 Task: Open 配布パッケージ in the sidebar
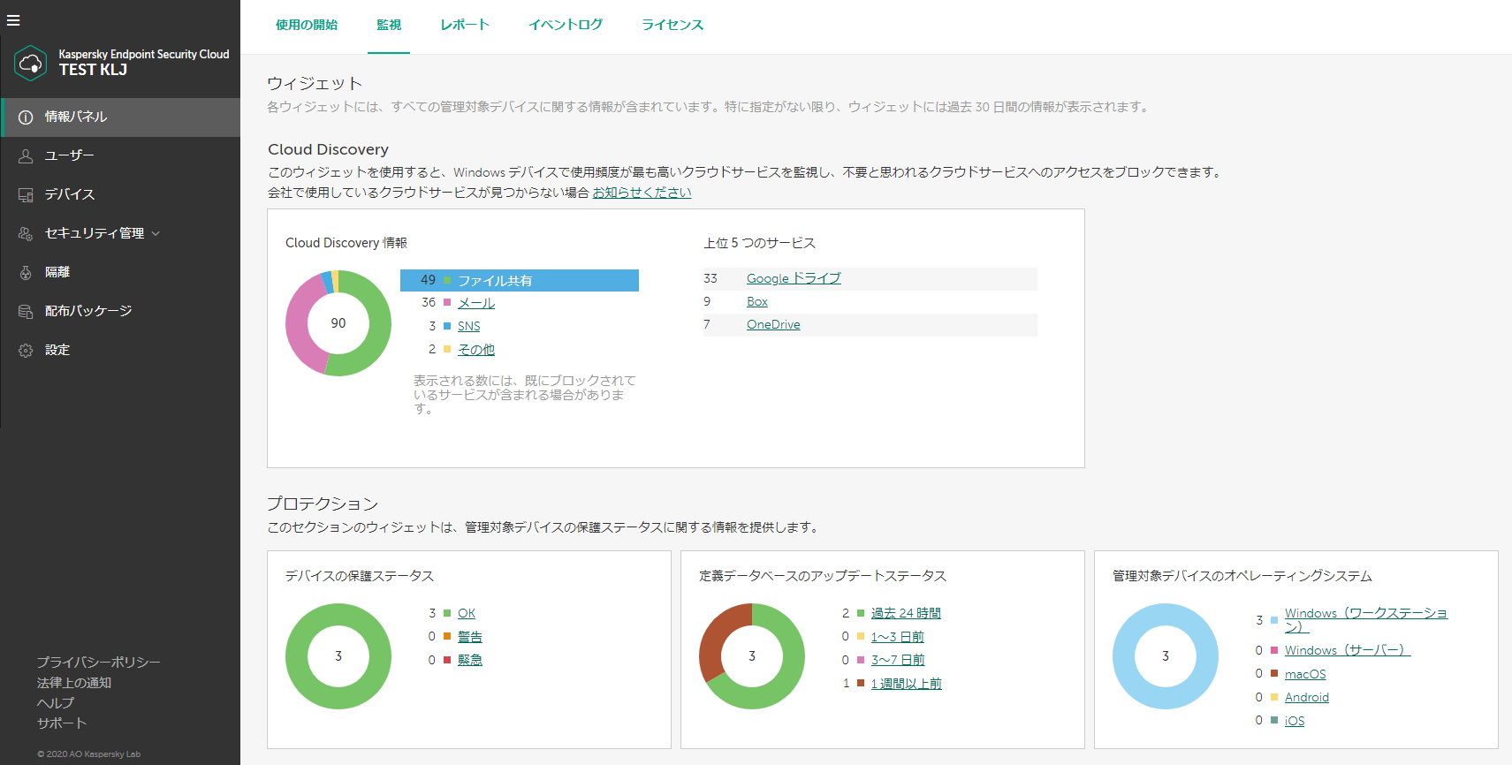point(120,312)
